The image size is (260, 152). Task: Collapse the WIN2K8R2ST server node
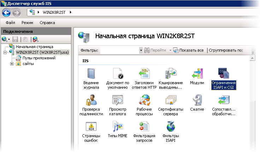[5, 52]
